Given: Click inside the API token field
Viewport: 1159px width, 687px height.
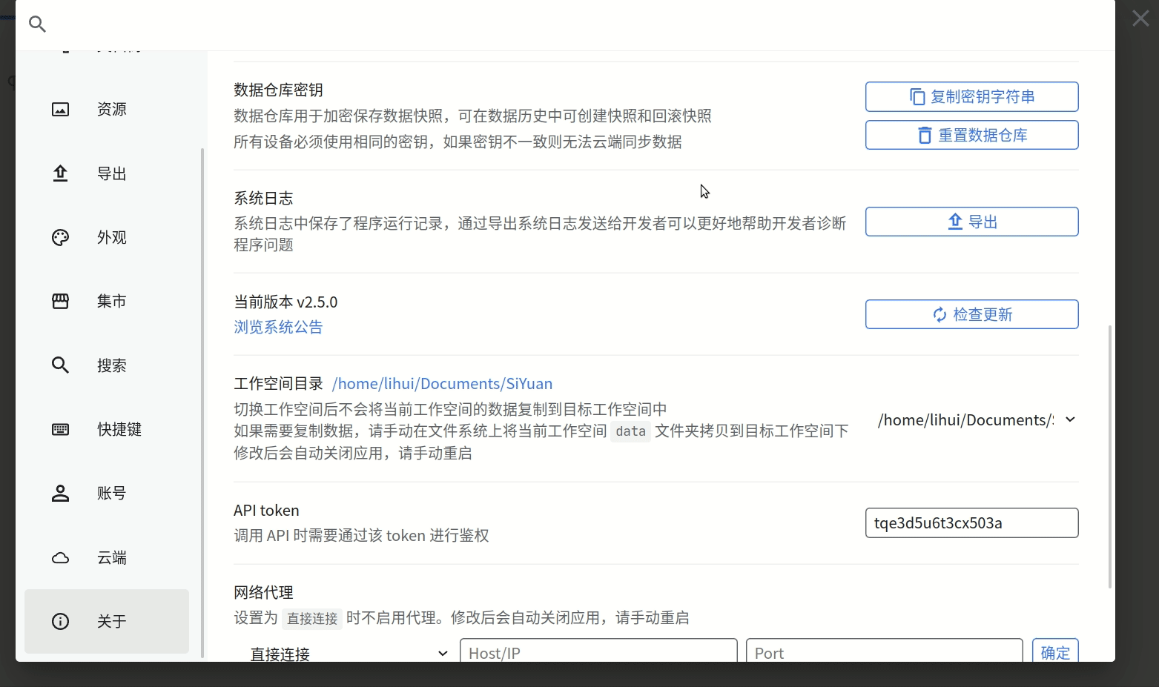Looking at the screenshot, I should tap(971, 522).
